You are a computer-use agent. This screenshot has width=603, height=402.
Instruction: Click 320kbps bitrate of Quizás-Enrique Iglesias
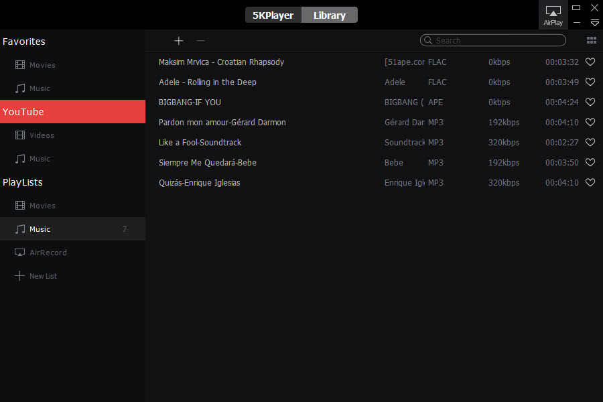click(504, 182)
